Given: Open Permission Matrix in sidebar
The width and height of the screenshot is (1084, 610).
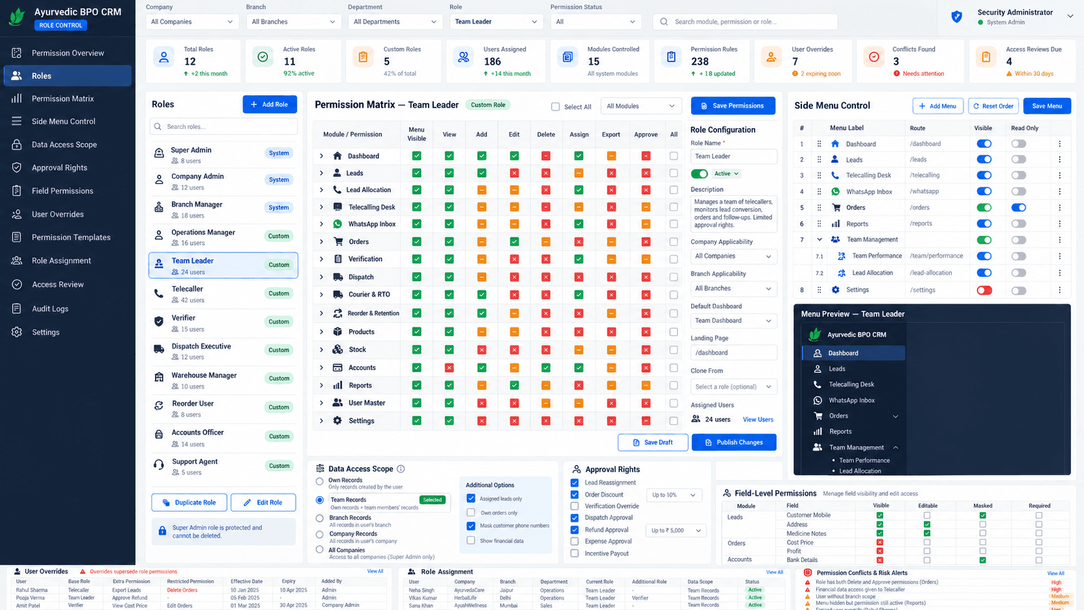Looking at the screenshot, I should coord(67,99).
